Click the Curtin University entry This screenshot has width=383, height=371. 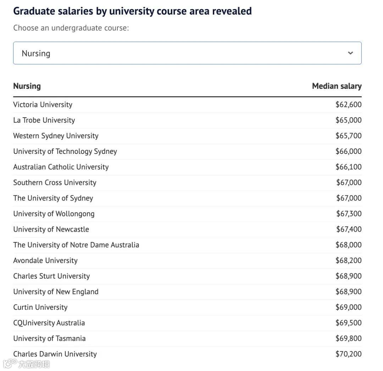(40, 307)
